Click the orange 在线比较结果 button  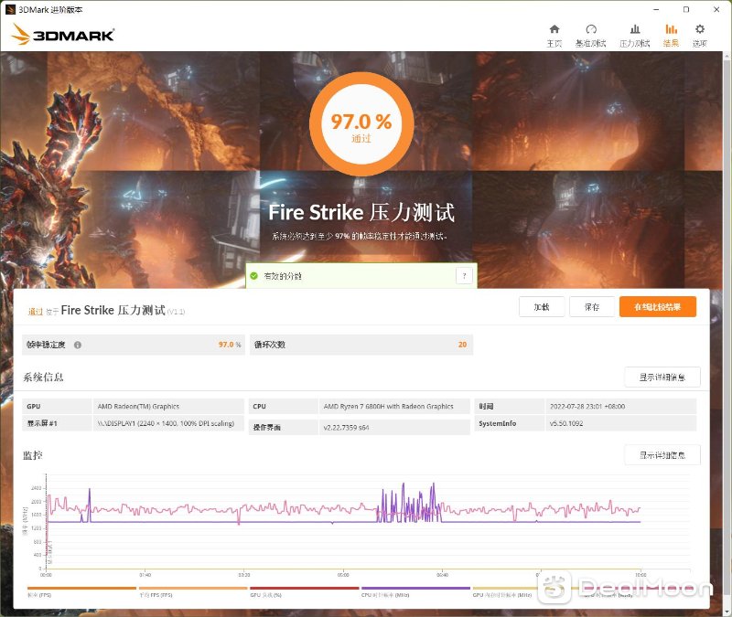click(x=658, y=307)
